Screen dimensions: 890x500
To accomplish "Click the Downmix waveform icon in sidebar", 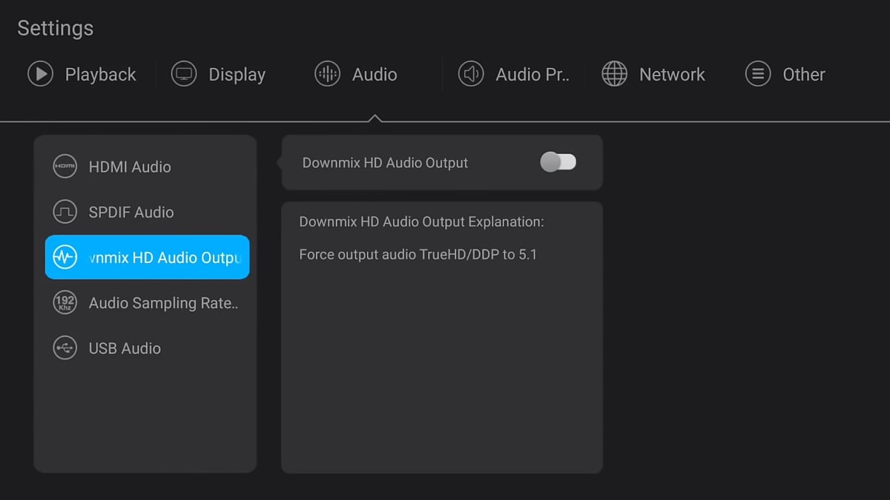I will [x=65, y=257].
